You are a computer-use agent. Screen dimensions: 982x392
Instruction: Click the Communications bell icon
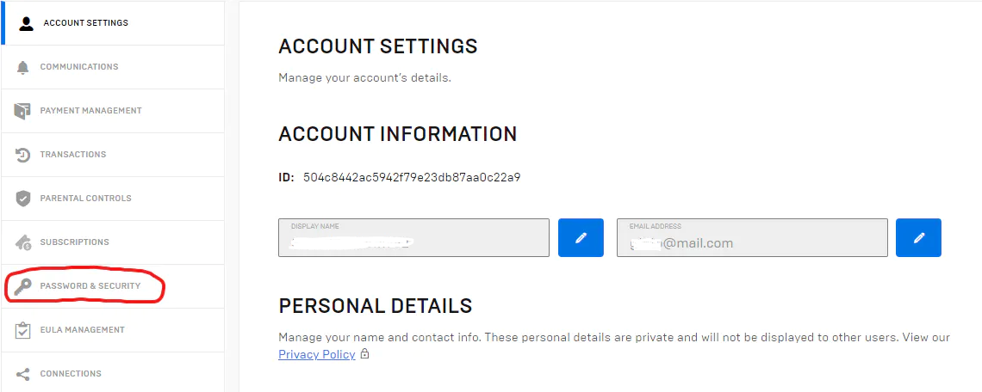[x=23, y=68]
